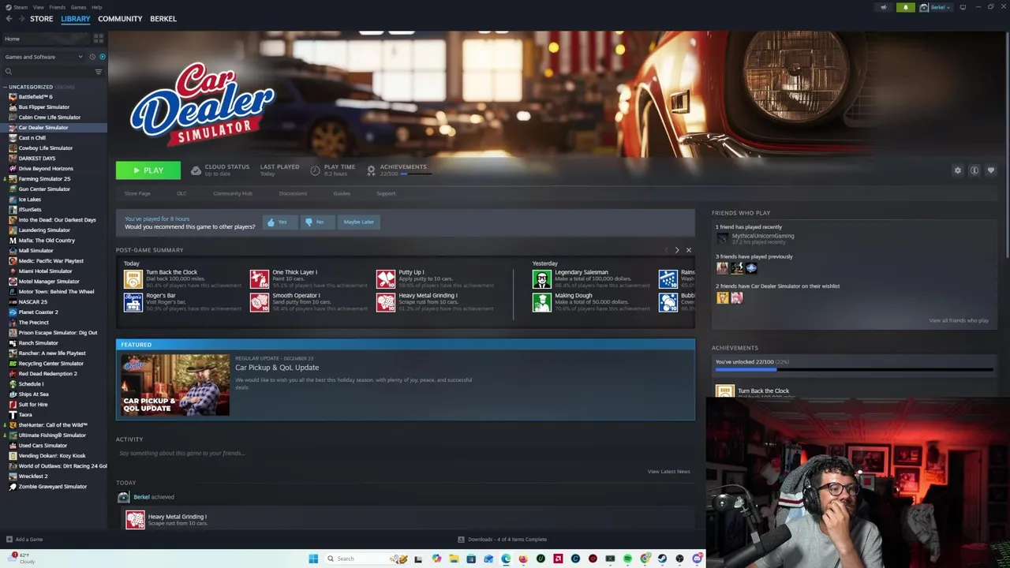This screenshot has width=1010, height=568.
Task: Open the Car Pickup & QoL Update thumbnail
Action: tap(175, 384)
